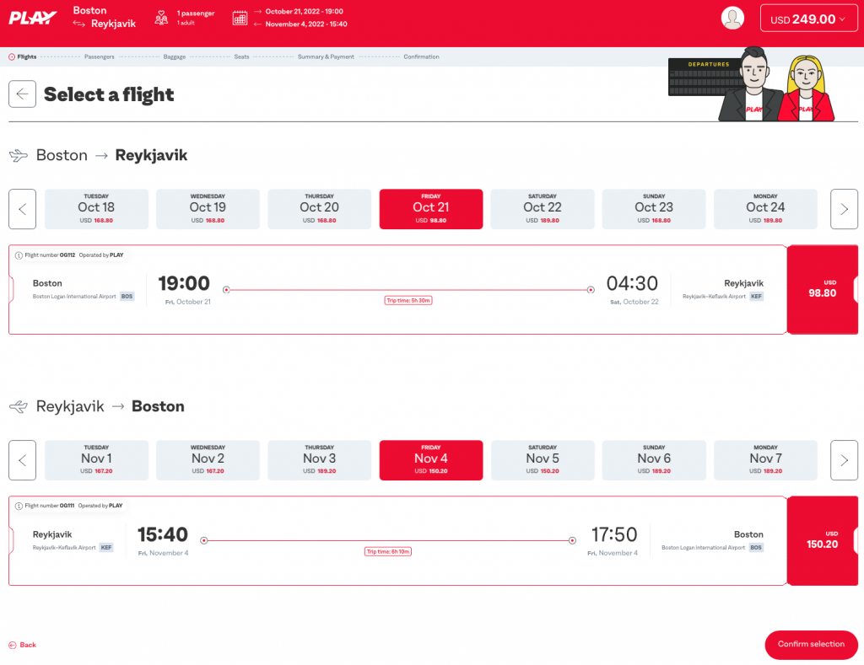Open the user profile avatar
The width and height of the screenshot is (864, 665).
point(732,19)
